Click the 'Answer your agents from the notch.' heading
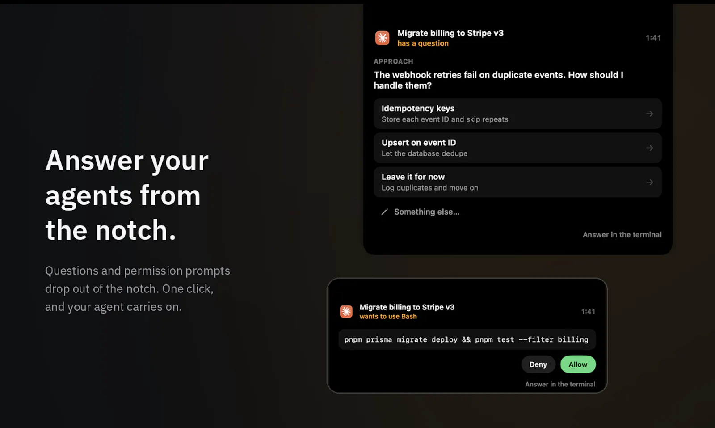Screen dimensions: 715x428 click(x=127, y=195)
